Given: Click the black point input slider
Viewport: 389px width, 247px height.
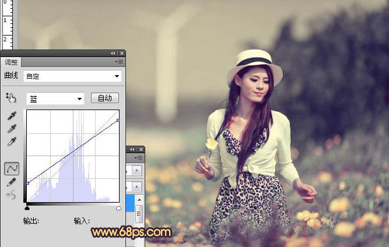Looking at the screenshot, I should pos(27,207).
